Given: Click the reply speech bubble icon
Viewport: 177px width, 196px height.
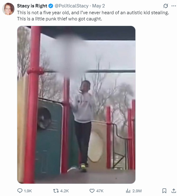Looking at the screenshot, I should point(20,191).
